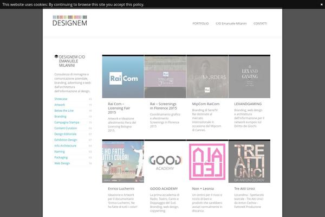Filter by Packaging category
The width and height of the screenshot is (325, 217).
pos(61,157)
